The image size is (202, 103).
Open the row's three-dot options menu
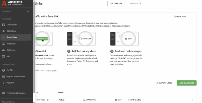(x=193, y=100)
